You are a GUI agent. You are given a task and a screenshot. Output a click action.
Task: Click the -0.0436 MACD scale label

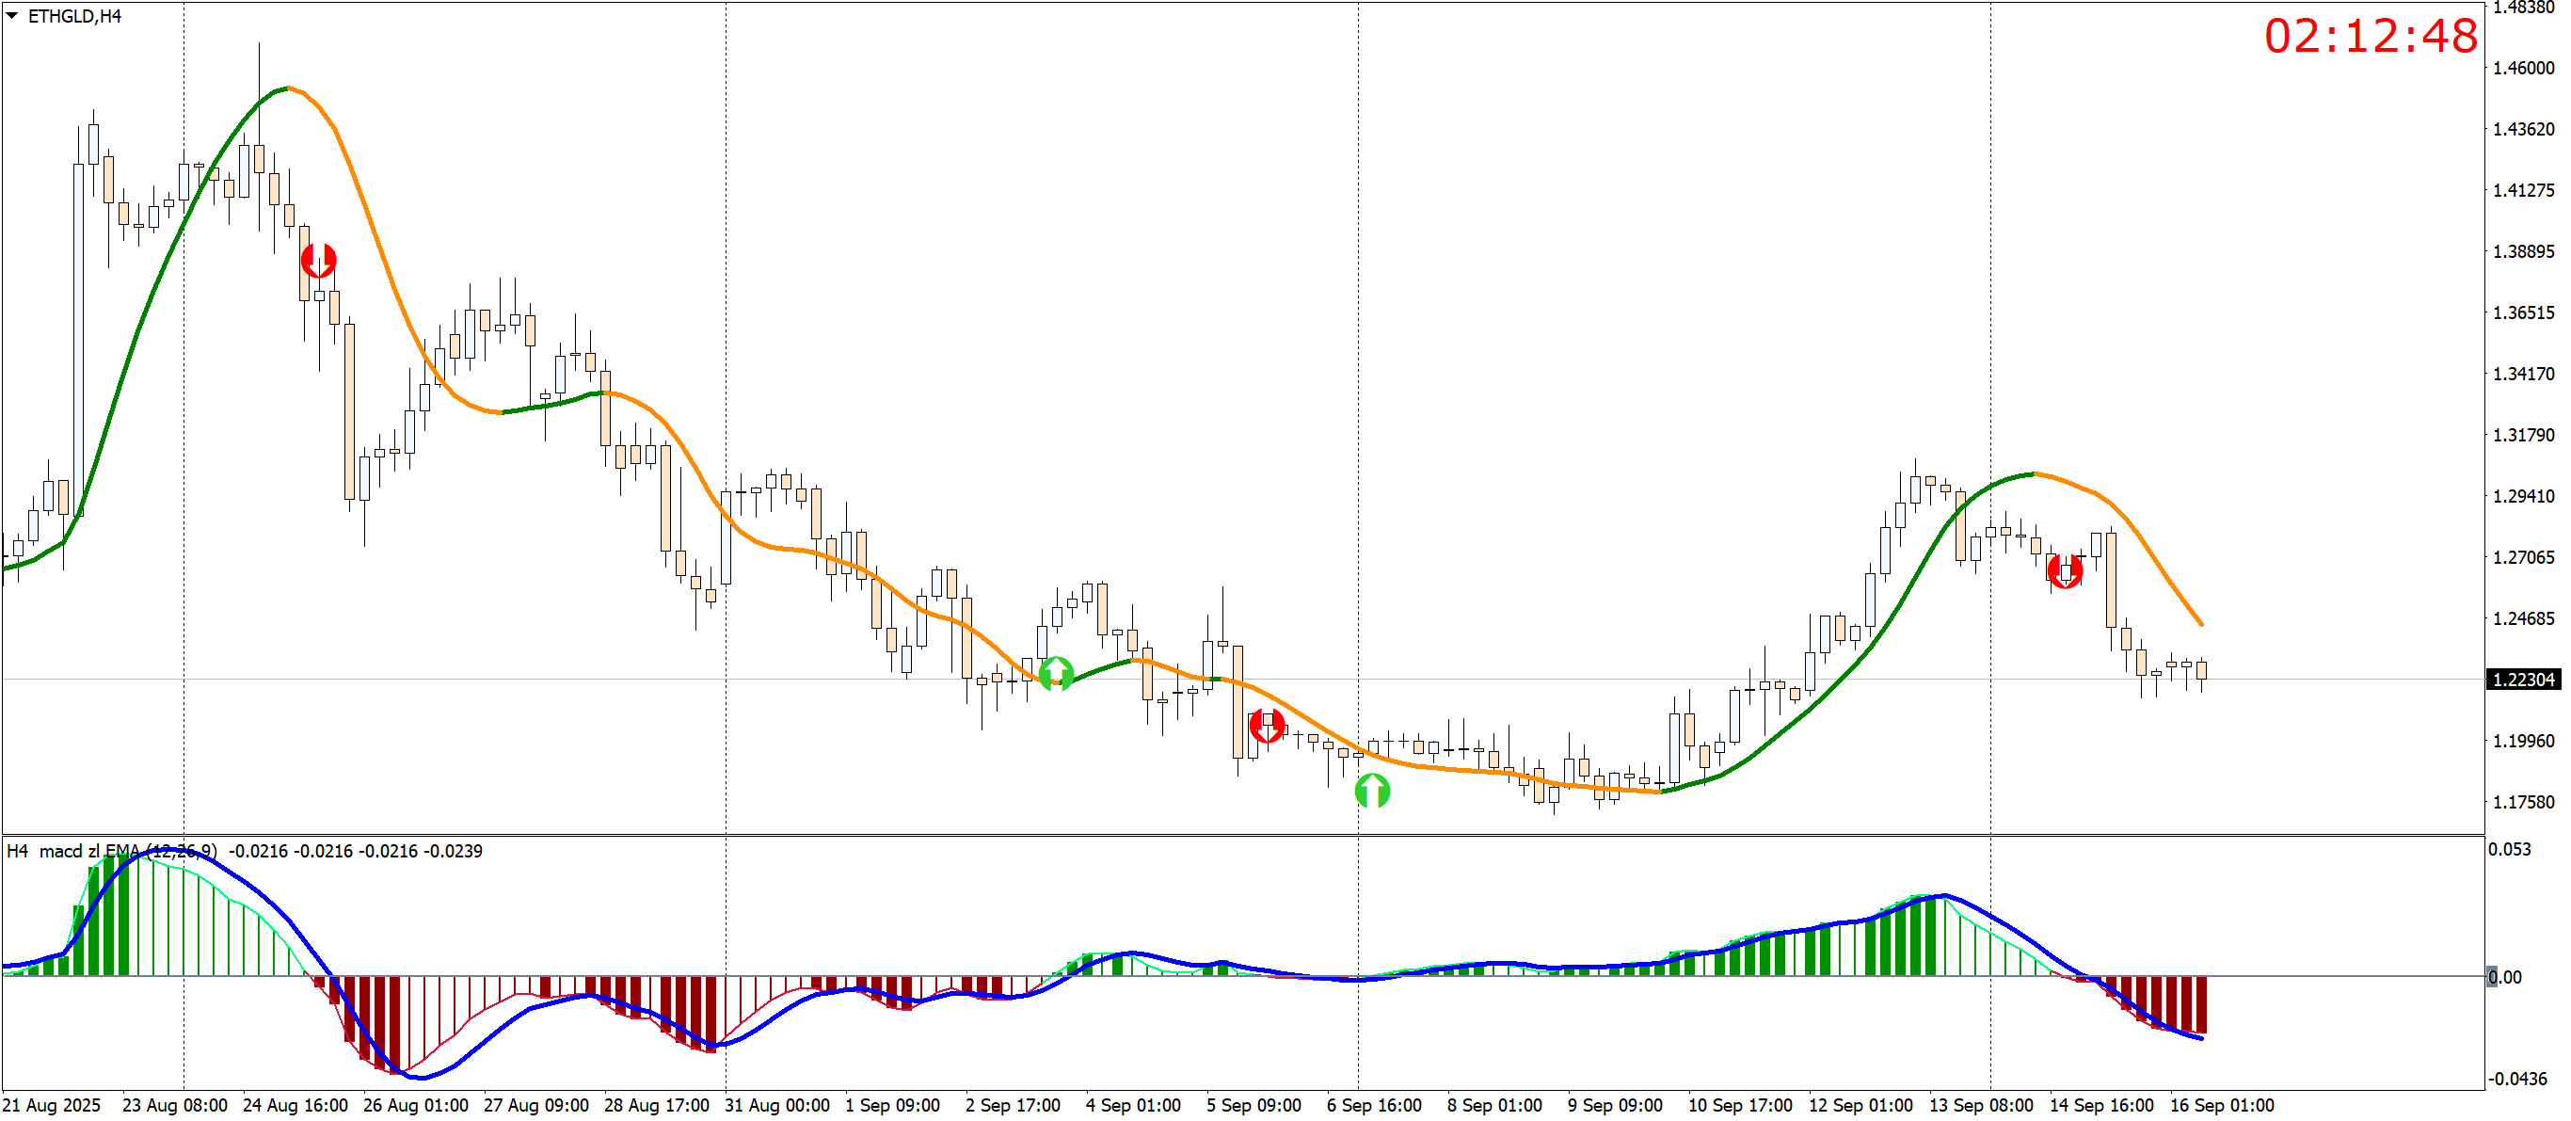(2517, 1079)
